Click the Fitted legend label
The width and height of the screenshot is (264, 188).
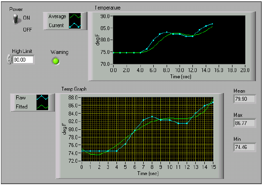click(x=21, y=106)
